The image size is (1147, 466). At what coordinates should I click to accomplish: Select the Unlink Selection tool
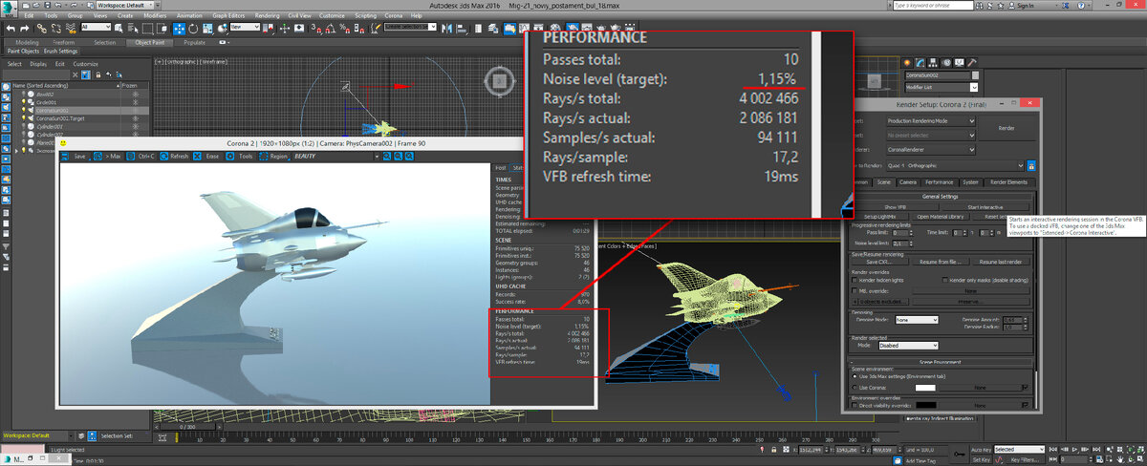click(x=56, y=29)
